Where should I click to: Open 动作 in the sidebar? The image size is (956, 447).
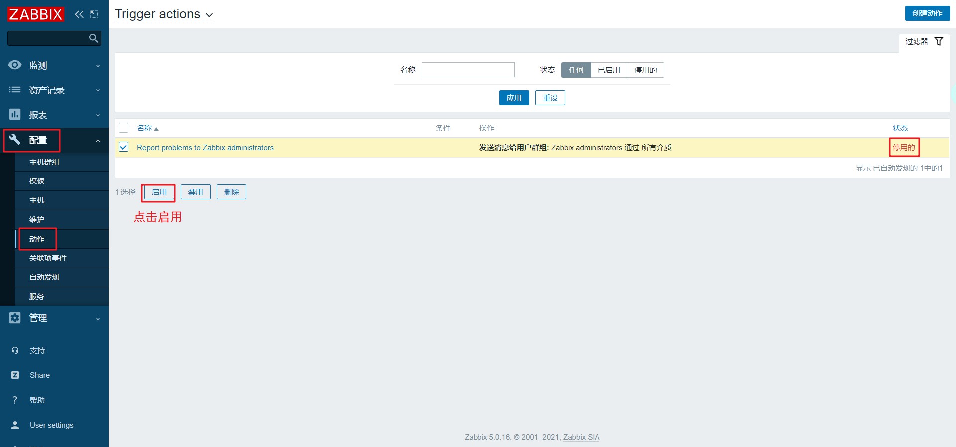click(37, 239)
